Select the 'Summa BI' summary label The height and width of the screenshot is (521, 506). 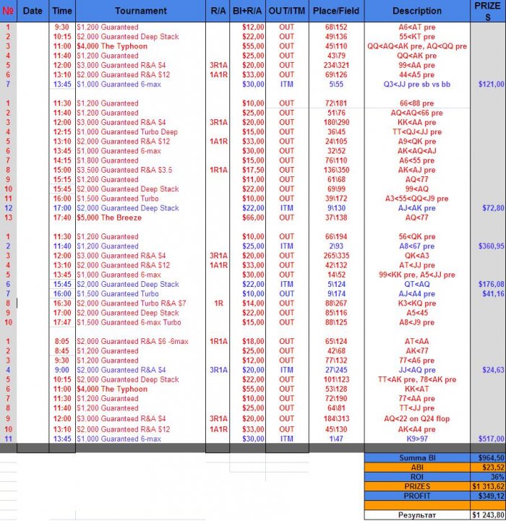pyautogui.click(x=417, y=458)
